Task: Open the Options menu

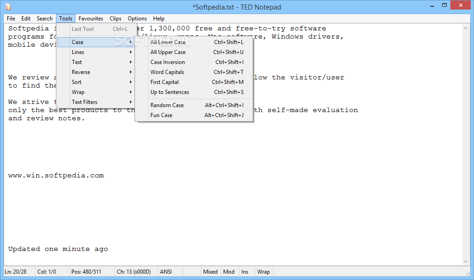Action: pyautogui.click(x=137, y=19)
